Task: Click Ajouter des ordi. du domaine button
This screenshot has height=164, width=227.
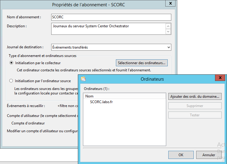Action: tap(195, 97)
